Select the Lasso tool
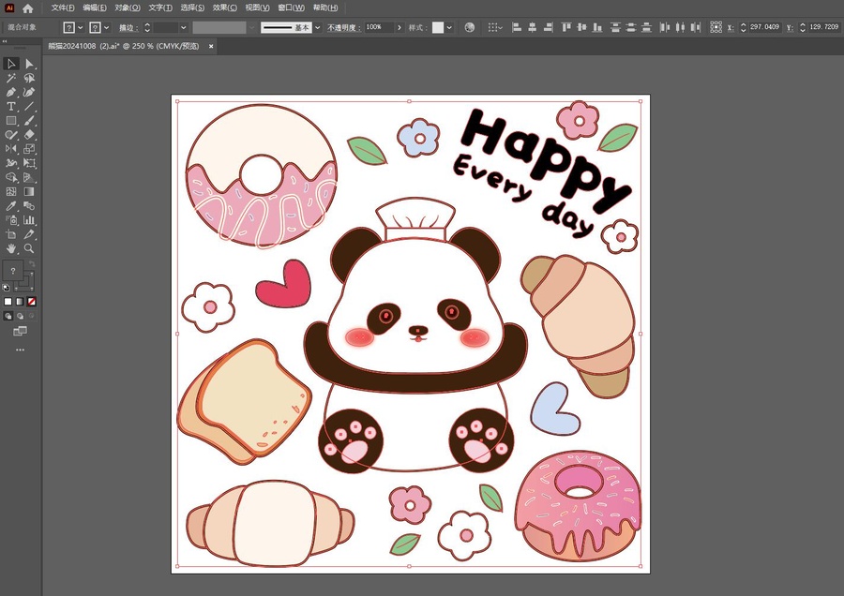Viewport: 844px width, 596px height. point(30,78)
